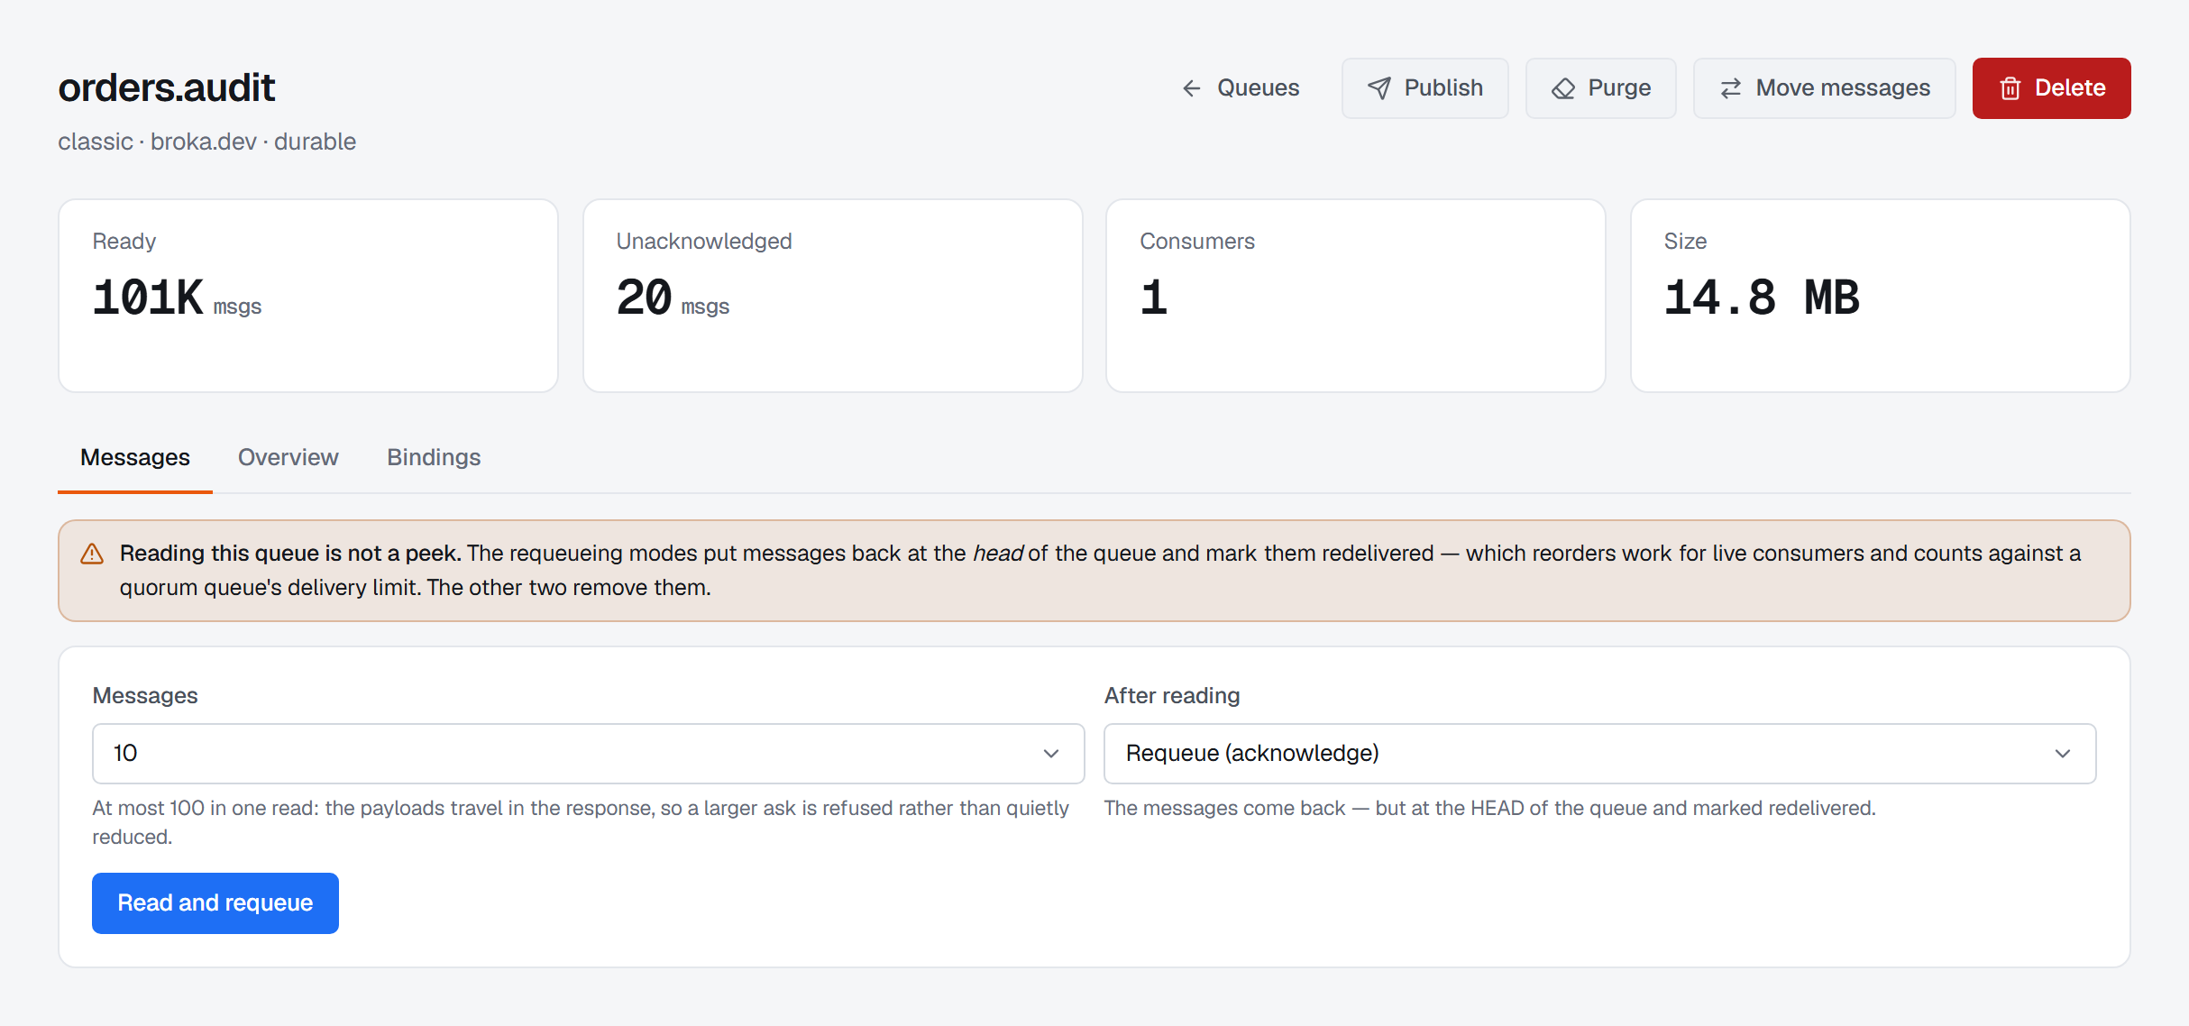The width and height of the screenshot is (2189, 1026).
Task: Open the Move messages action
Action: tap(1824, 88)
